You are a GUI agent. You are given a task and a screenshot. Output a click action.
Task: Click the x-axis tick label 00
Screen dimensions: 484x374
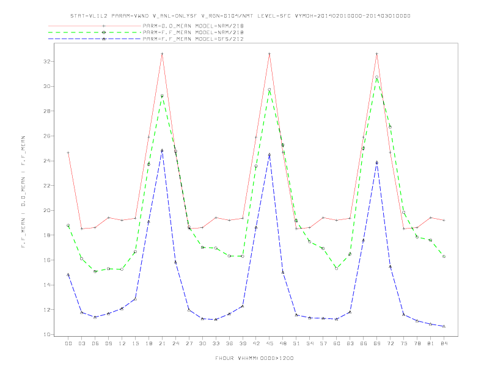pos(68,343)
